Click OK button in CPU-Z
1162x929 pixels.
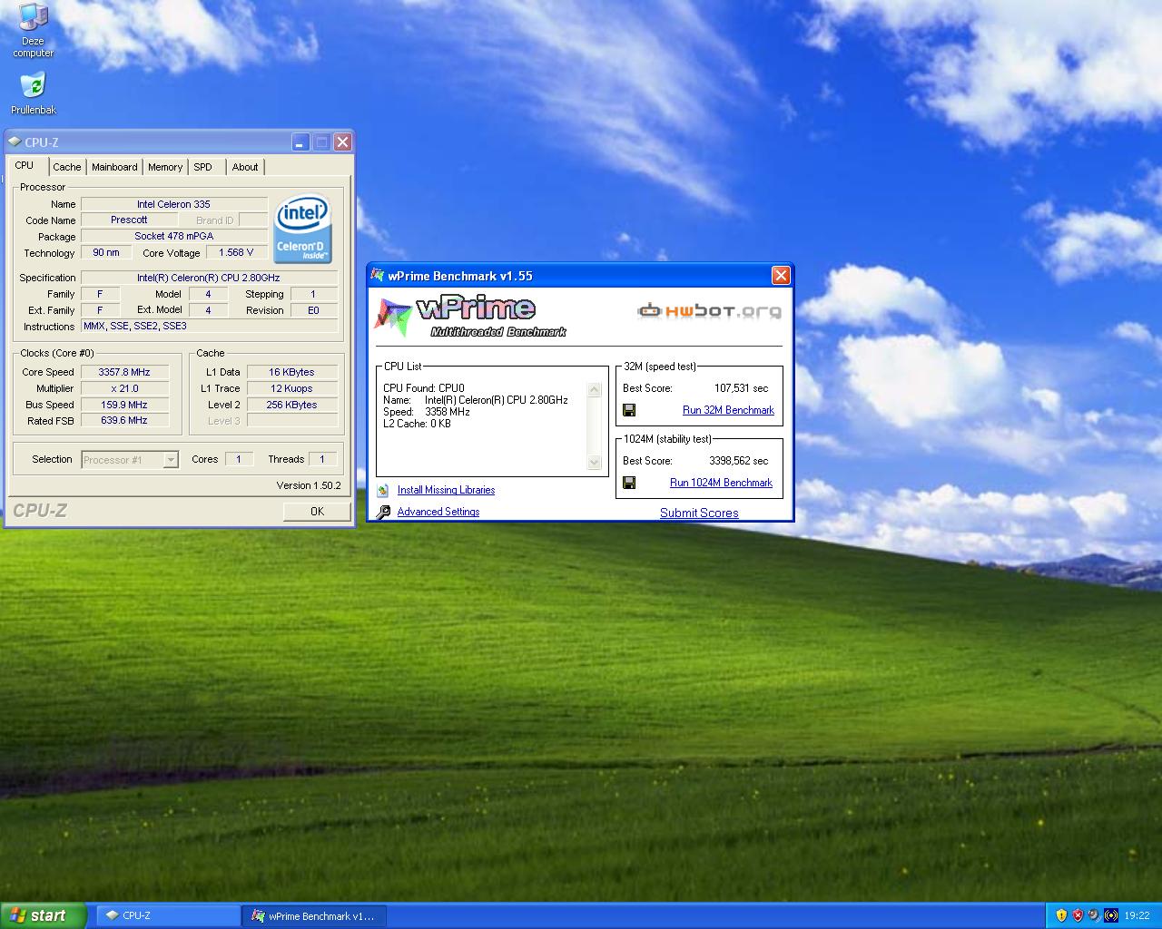point(317,512)
